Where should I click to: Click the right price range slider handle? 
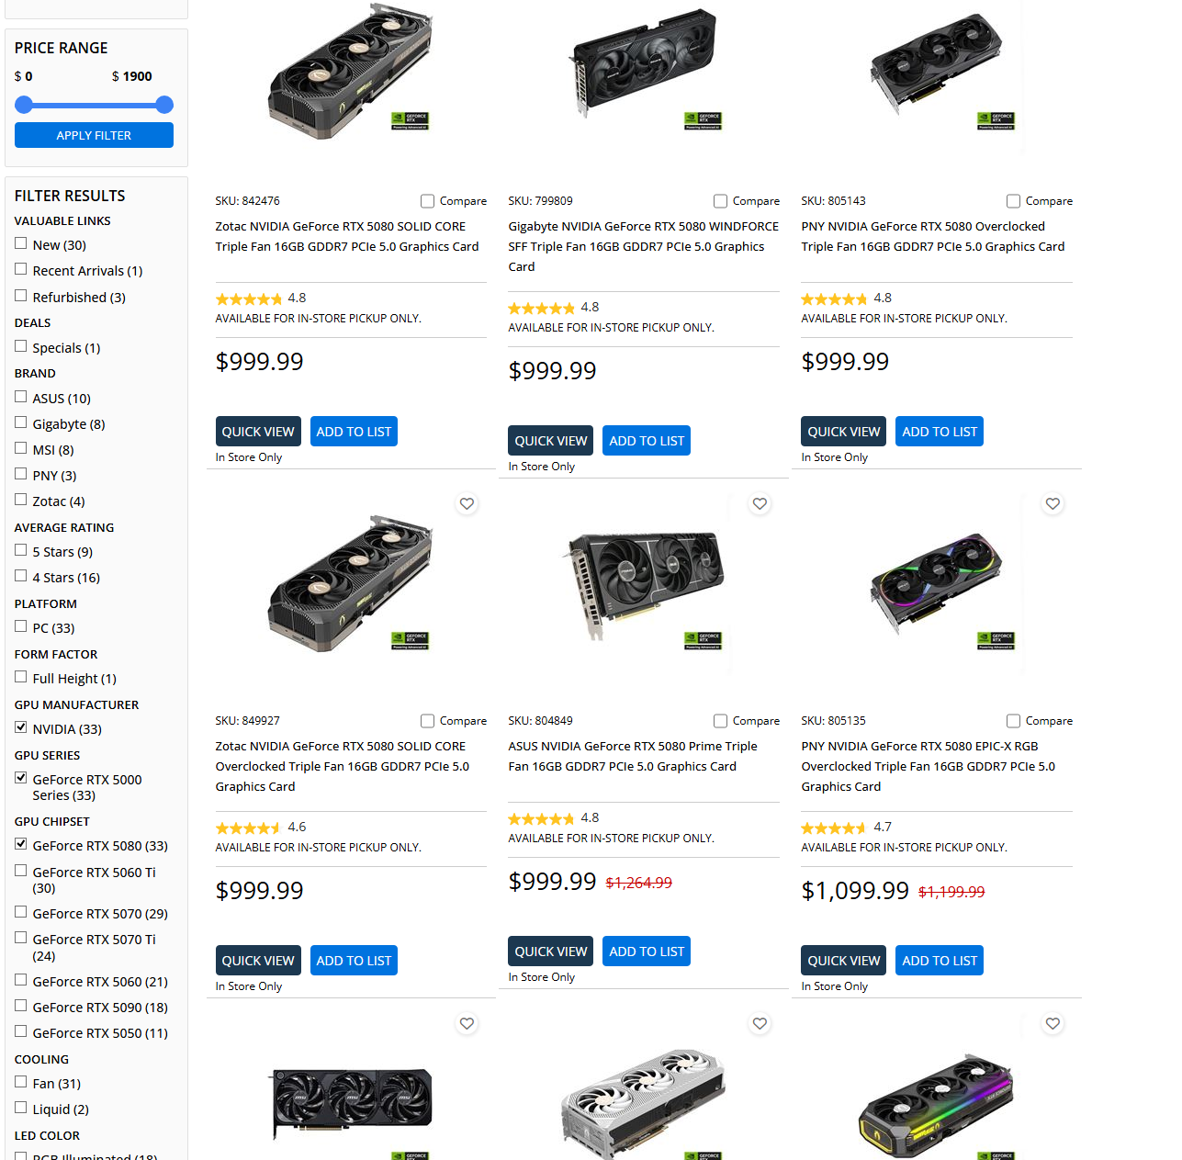pyautogui.click(x=164, y=105)
